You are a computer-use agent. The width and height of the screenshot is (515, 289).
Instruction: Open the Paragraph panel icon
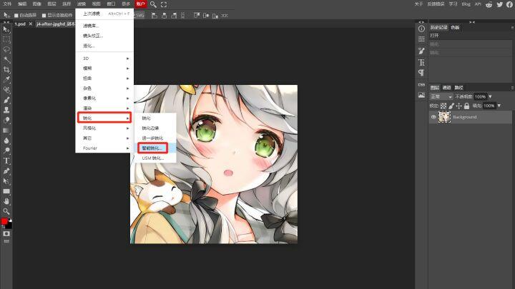[x=421, y=72]
